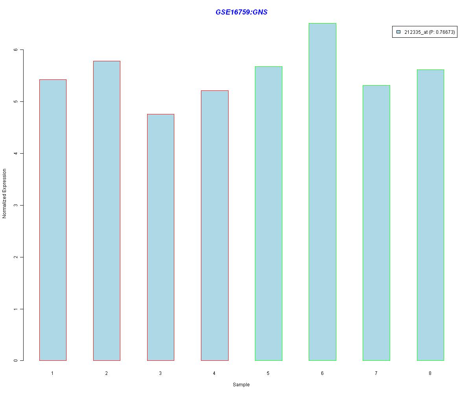This screenshot has height=393, width=472.
Task: Select the bar for sample 8
Action: (430, 215)
